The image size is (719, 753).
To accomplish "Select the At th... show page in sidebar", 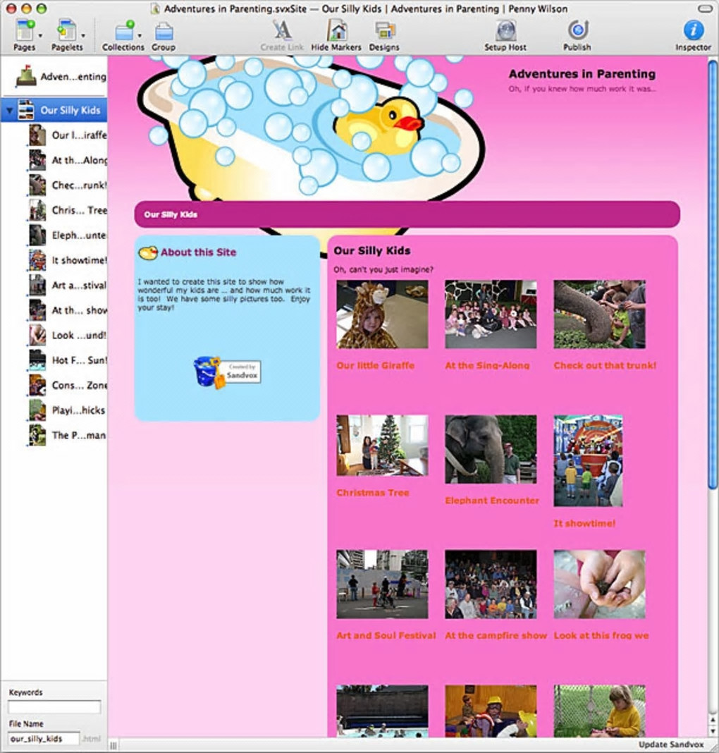I will point(67,310).
